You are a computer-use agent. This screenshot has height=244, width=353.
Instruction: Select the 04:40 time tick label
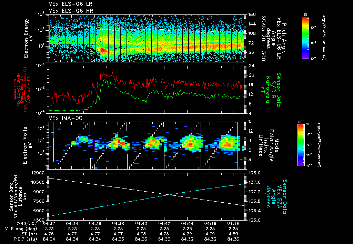coord(141,223)
